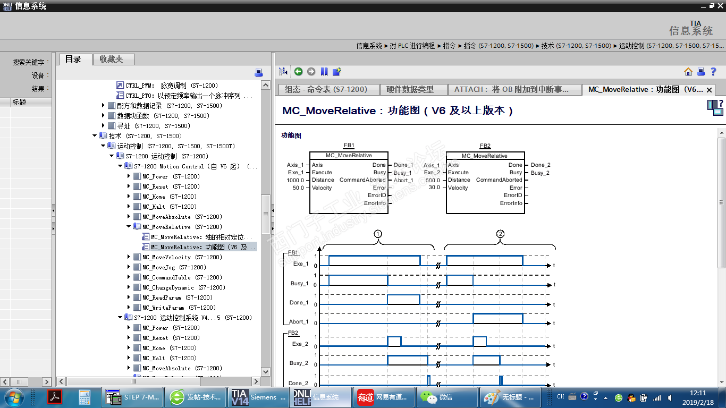Click the 标题 results column header
Viewport: 726px width, 408px height.
[31, 102]
